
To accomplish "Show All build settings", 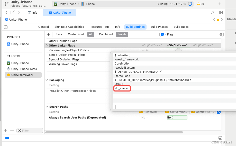I will [90, 34].
